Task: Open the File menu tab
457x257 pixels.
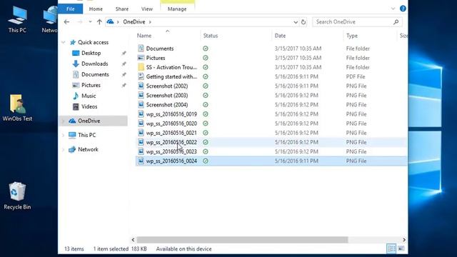Action: click(70, 9)
